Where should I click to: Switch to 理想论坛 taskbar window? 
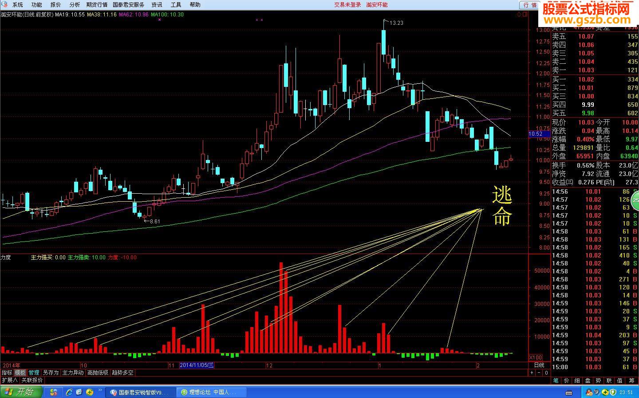click(x=211, y=392)
